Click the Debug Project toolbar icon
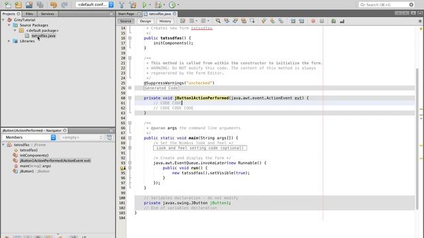Screen dimensions: 424x238 158,5
